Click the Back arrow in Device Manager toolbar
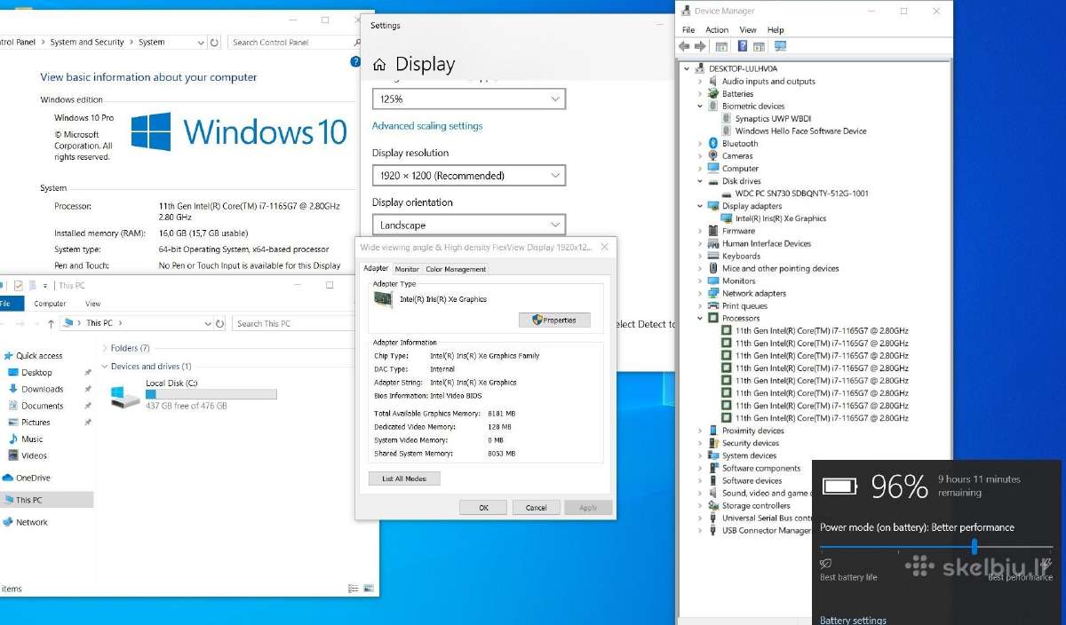 pyautogui.click(x=684, y=46)
